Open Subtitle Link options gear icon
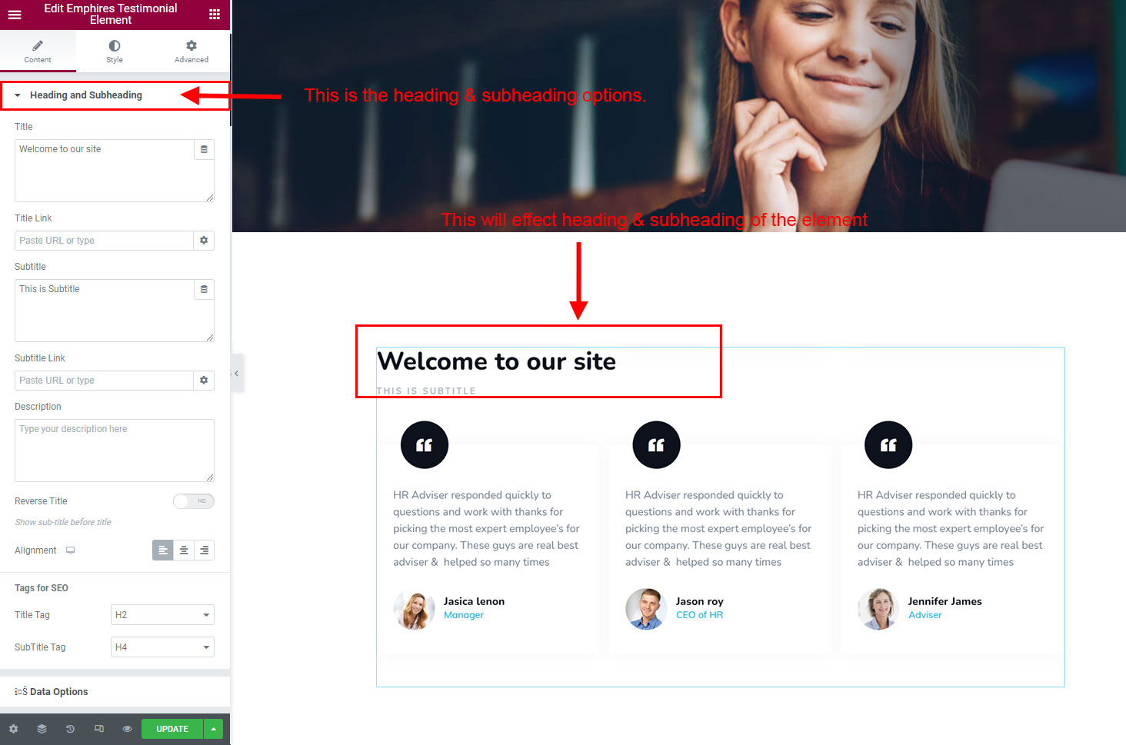Viewport: 1126px width, 745px height. tap(204, 381)
